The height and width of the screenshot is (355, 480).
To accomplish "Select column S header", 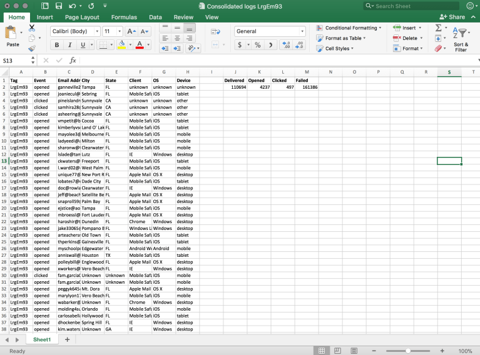I will 449,72.
